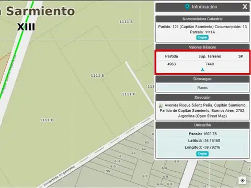Click the Dirección section header

click(202, 98)
